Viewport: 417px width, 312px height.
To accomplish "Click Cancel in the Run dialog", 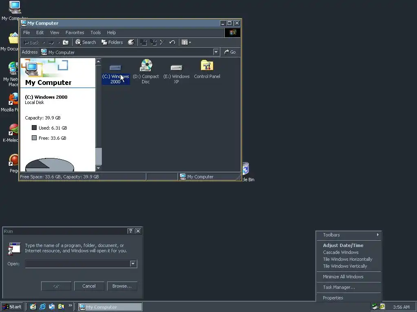I will pos(89,286).
